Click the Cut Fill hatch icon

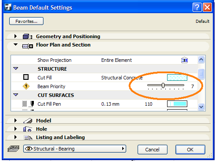point(26,77)
